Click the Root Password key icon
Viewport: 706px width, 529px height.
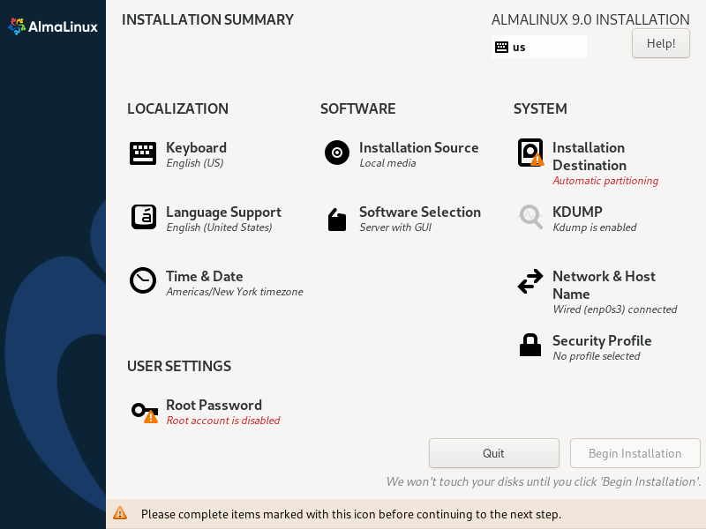[145, 413]
